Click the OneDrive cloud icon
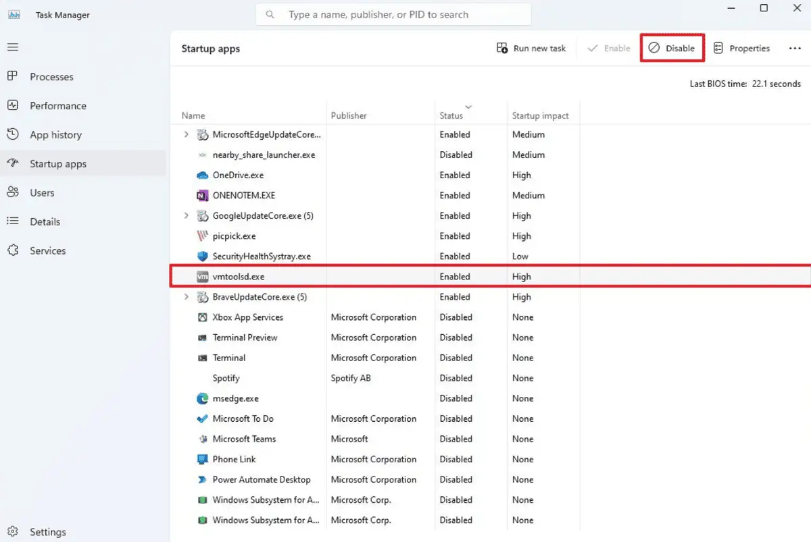Viewport: 811px width, 542px height. coord(202,175)
